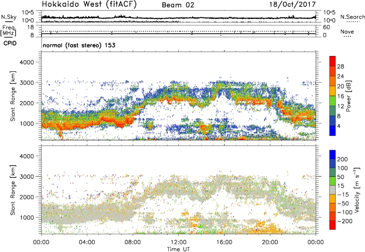
Task: Click 'normal (fast stereo) 153' text
Action: (79, 45)
